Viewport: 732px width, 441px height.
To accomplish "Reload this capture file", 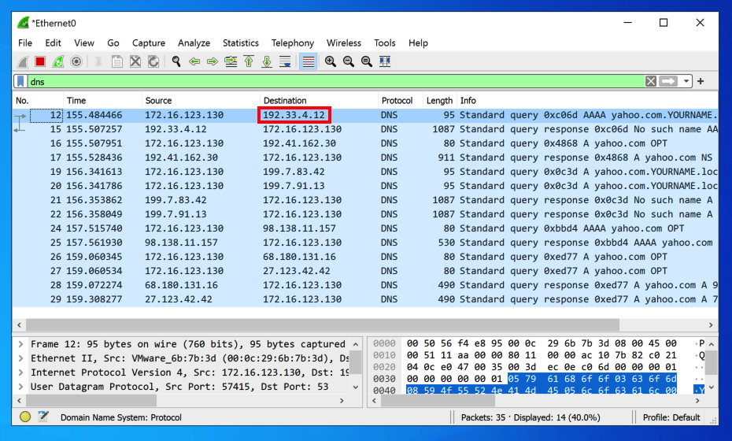I will tap(153, 61).
